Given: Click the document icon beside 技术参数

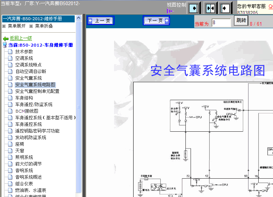Looking at the screenshot, I should 10,52.
